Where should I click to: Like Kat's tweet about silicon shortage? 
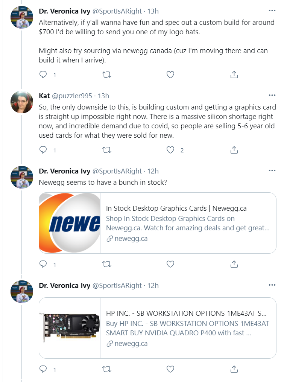(x=170, y=150)
